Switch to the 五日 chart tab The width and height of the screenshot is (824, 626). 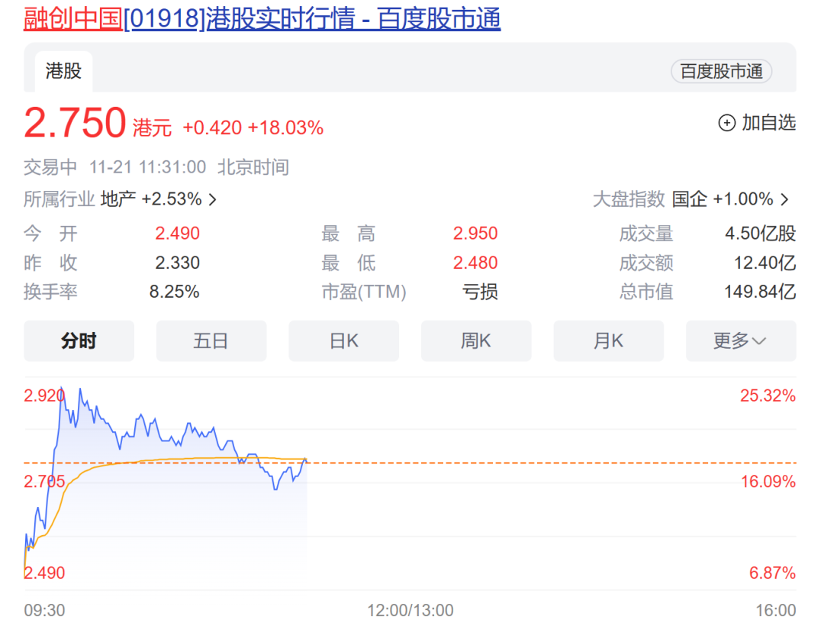click(x=211, y=340)
